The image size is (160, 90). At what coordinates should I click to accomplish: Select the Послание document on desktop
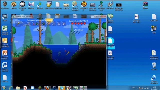tap(5, 78)
